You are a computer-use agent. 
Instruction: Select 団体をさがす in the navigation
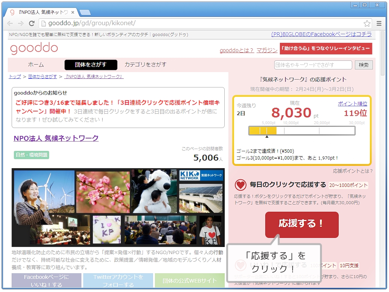point(91,65)
